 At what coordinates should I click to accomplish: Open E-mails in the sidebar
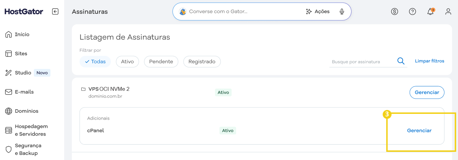[x=24, y=92]
